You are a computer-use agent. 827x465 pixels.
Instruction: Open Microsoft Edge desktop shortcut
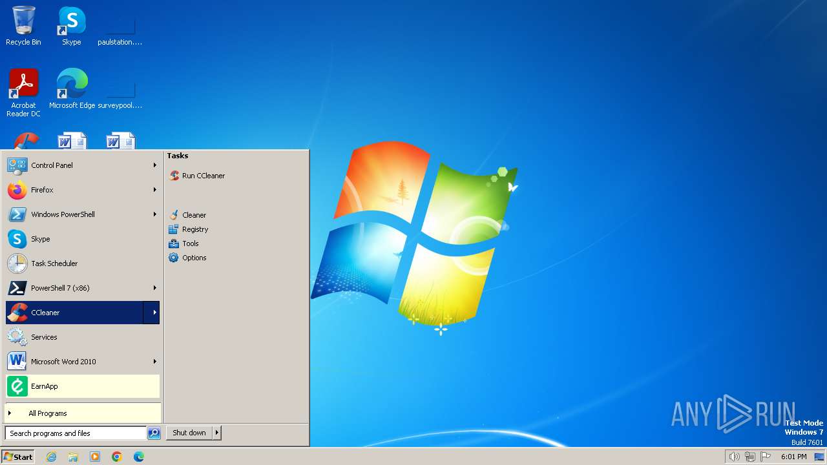[x=72, y=88]
